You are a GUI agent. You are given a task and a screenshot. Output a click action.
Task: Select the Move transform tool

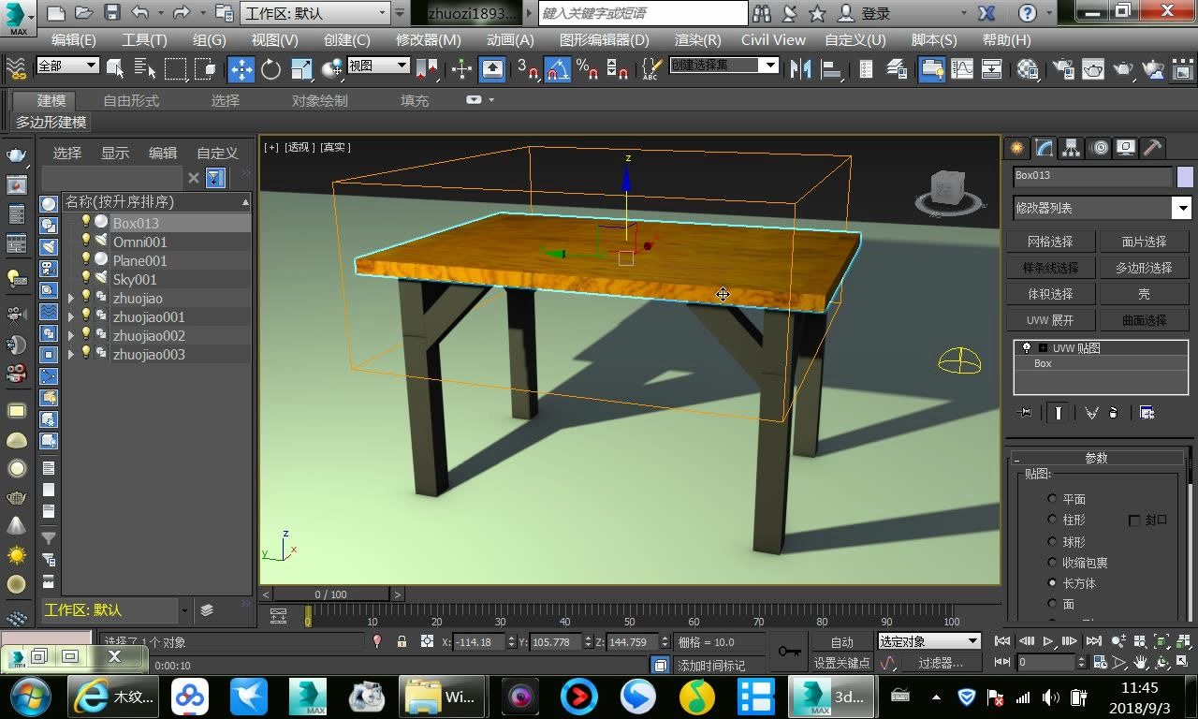click(241, 69)
